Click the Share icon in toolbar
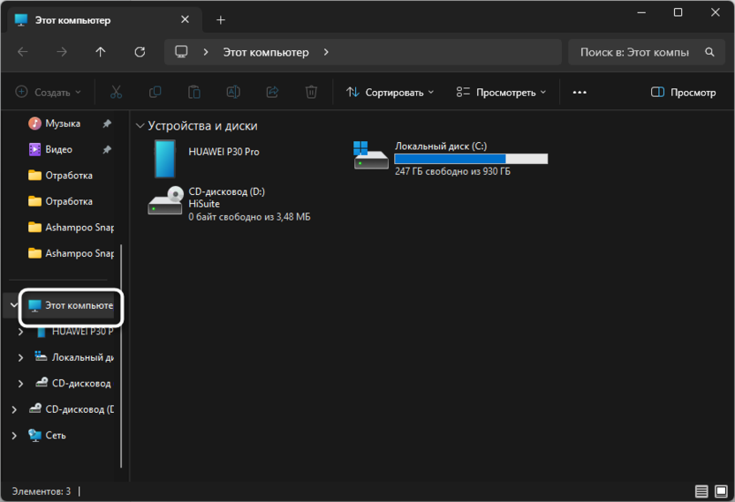 pos(272,92)
